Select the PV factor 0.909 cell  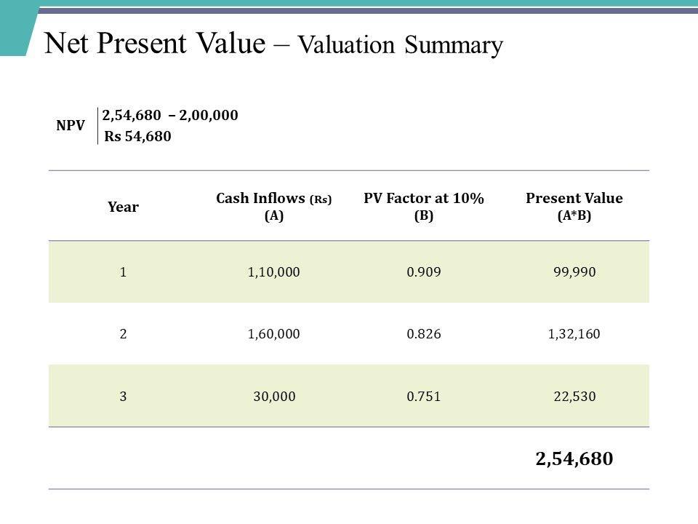[x=423, y=271]
